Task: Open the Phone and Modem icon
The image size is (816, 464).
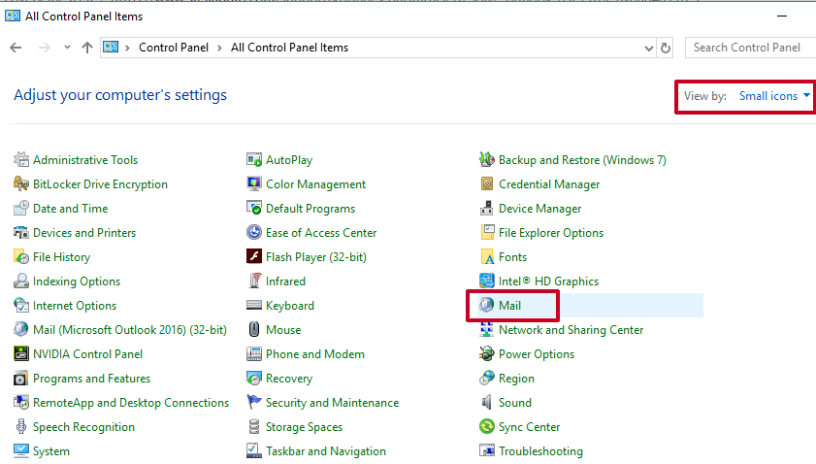Action: coord(254,354)
